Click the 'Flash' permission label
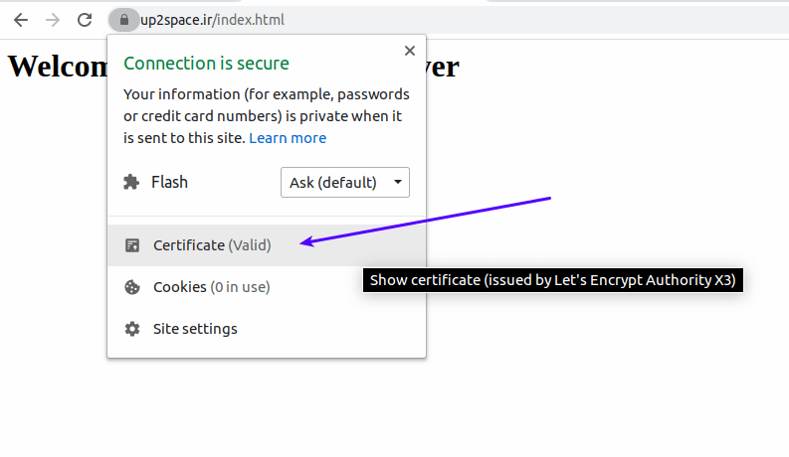Screen dimensions: 789x457 pos(169,182)
